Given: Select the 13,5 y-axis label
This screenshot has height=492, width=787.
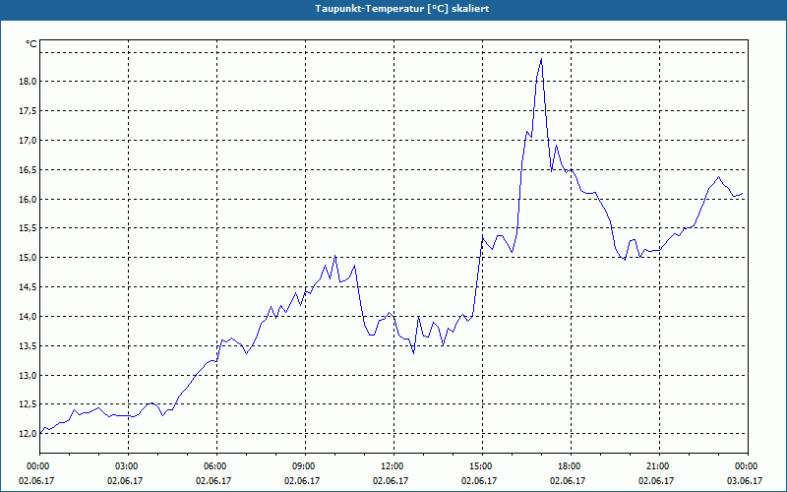Looking at the screenshot, I should point(29,346).
